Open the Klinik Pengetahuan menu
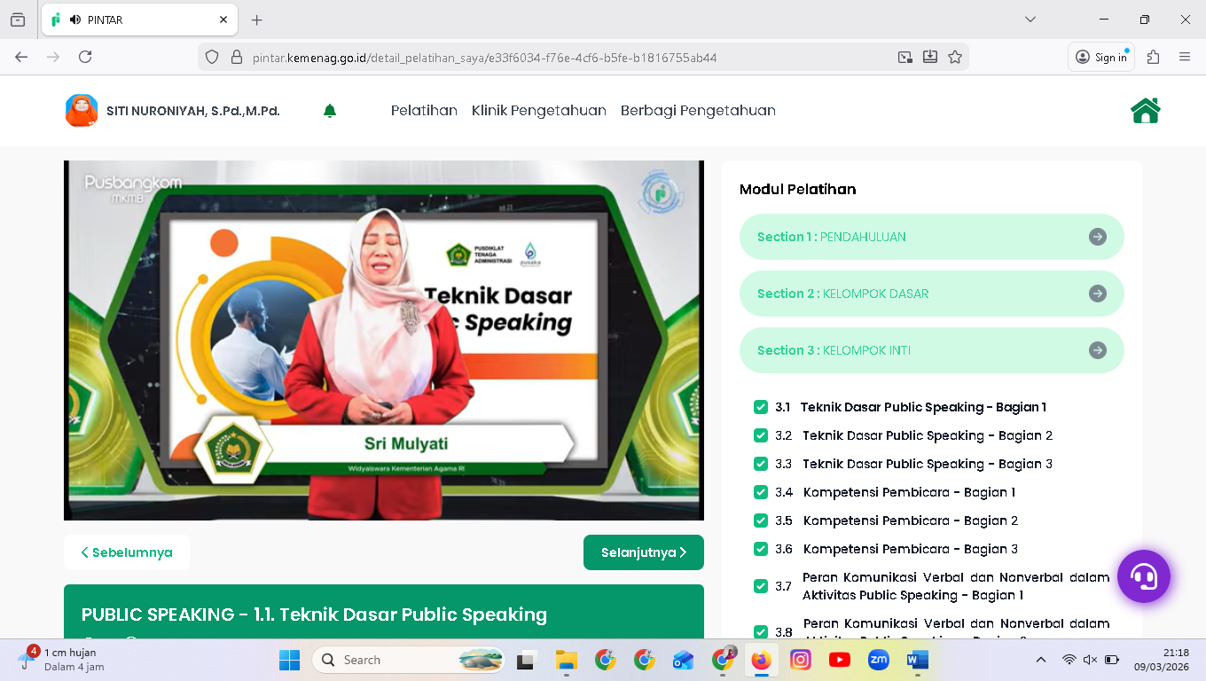 click(x=538, y=111)
